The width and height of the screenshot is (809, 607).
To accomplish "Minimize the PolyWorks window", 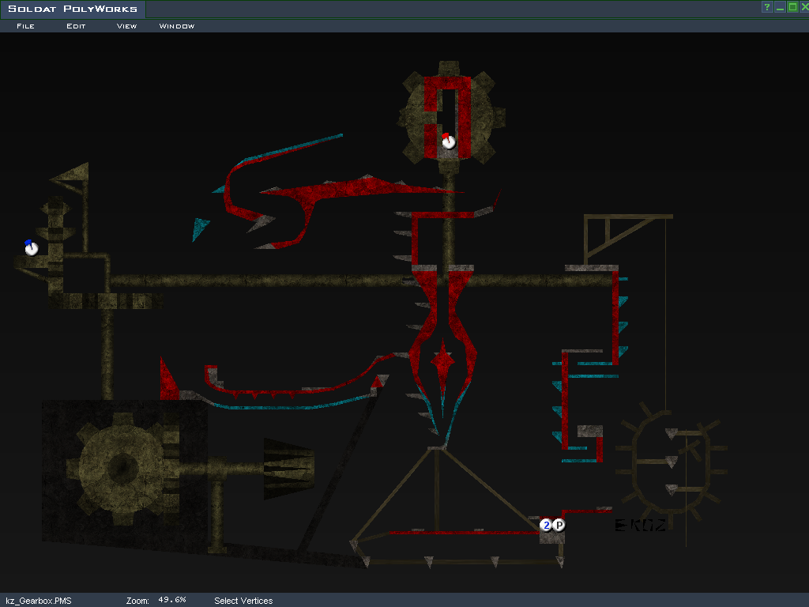I will pos(780,7).
